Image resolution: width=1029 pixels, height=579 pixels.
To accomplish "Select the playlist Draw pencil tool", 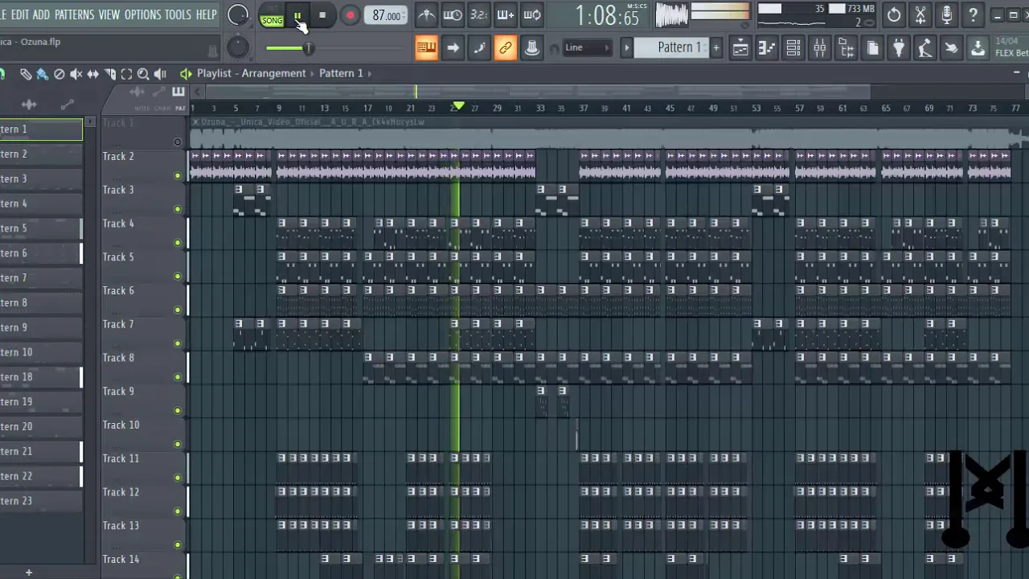I will click(26, 74).
